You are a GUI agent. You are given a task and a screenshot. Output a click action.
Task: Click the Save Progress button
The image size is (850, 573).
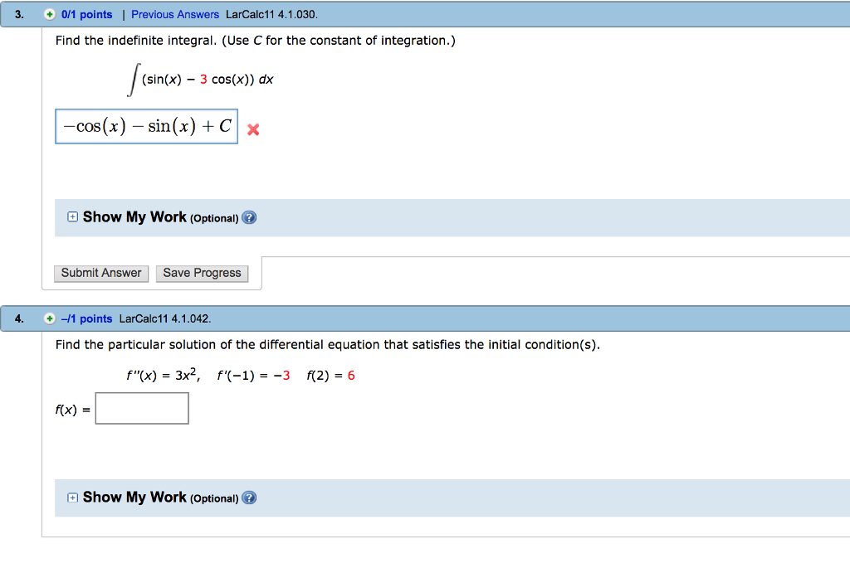tap(202, 273)
